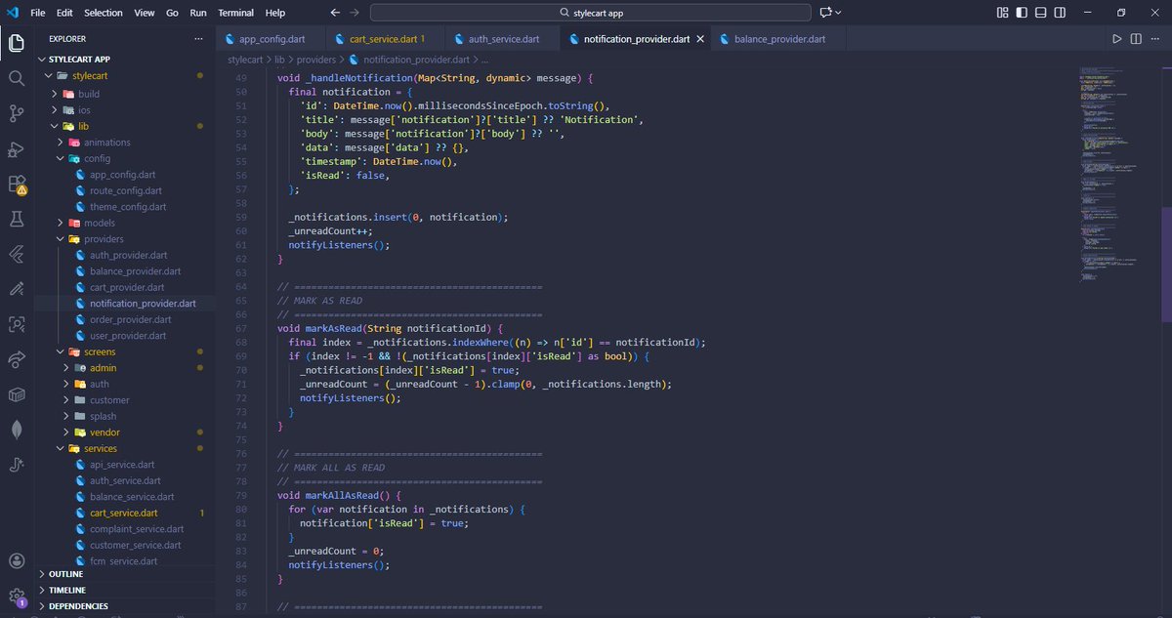
Task: Open the Flutter sidebar view
Action: pyautogui.click(x=17, y=254)
